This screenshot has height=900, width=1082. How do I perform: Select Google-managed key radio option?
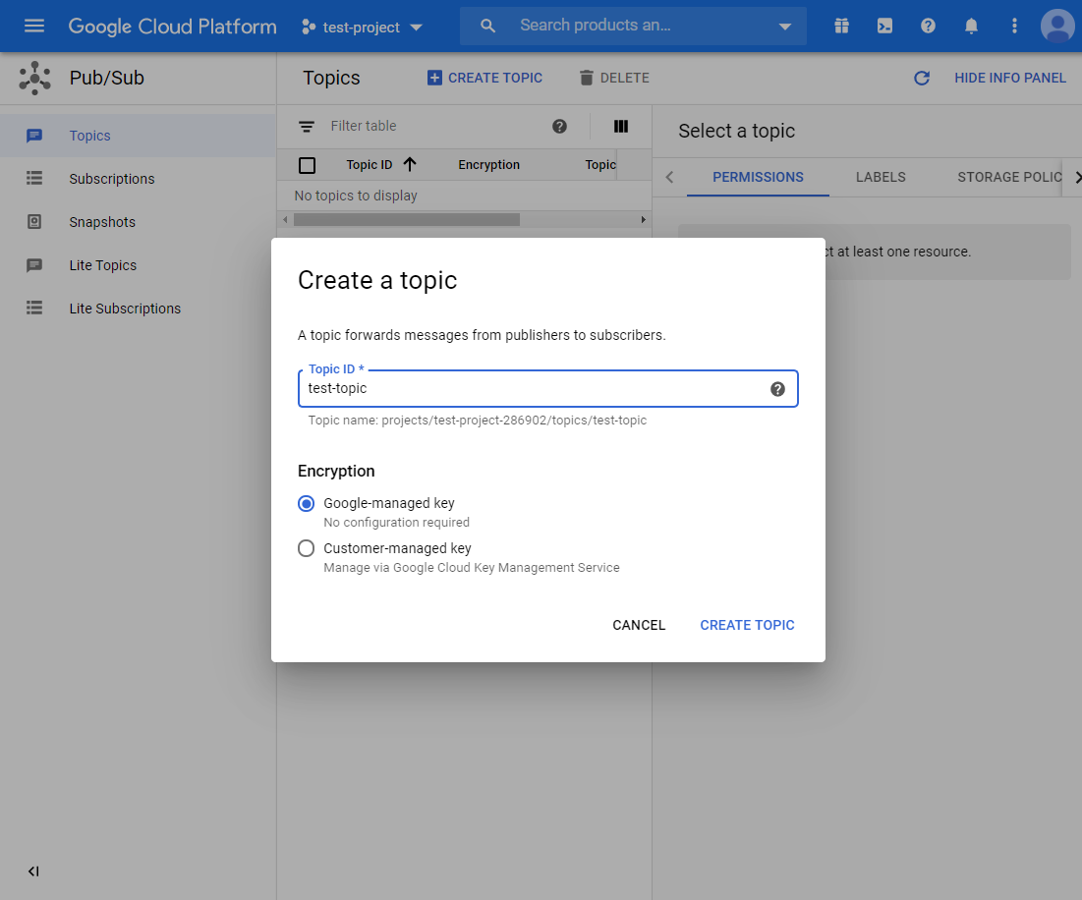(x=307, y=503)
